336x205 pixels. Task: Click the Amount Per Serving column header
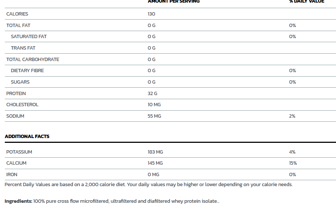coord(174,1)
